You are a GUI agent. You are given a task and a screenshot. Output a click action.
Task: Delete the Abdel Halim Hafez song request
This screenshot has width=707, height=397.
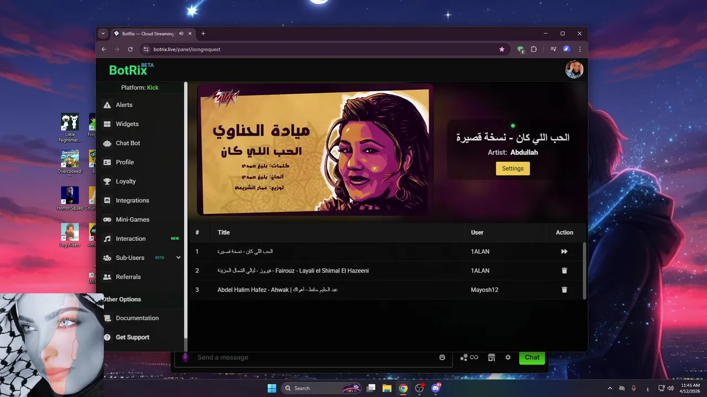pos(564,289)
